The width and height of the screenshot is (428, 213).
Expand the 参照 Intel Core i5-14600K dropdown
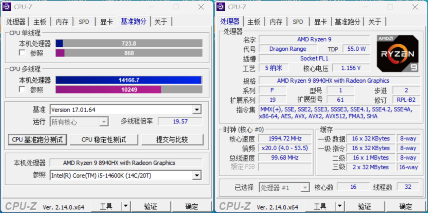(197, 175)
